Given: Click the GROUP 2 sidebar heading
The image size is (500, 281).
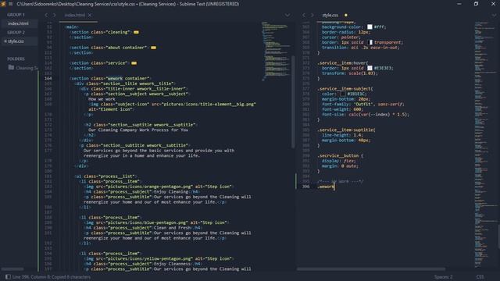Looking at the screenshot, I should coord(16,32).
